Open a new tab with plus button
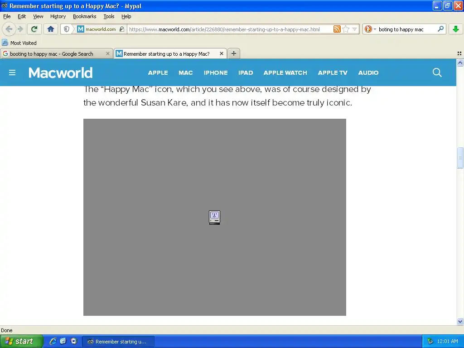The image size is (464, 348). (x=234, y=53)
